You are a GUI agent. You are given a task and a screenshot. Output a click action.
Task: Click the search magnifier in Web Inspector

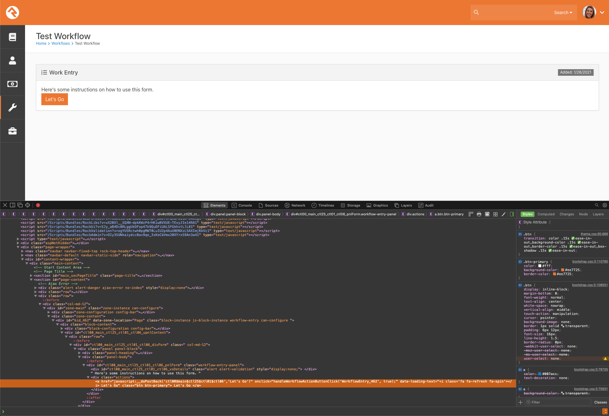(x=597, y=205)
